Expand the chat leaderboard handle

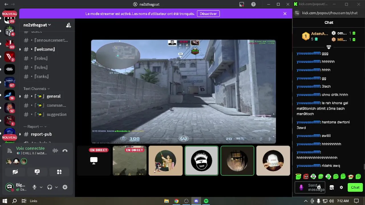pyautogui.click(x=328, y=47)
